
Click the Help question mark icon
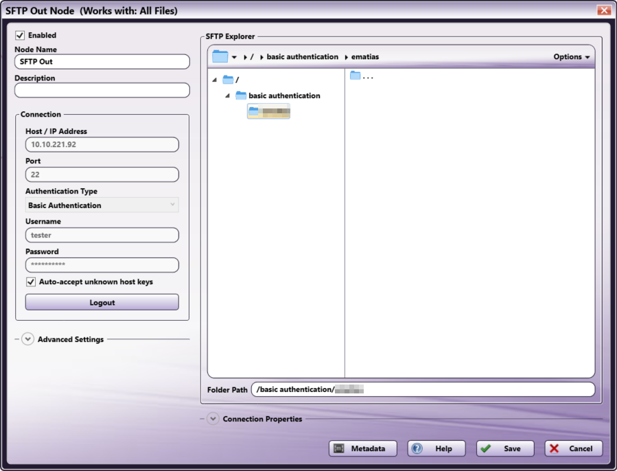(x=417, y=448)
